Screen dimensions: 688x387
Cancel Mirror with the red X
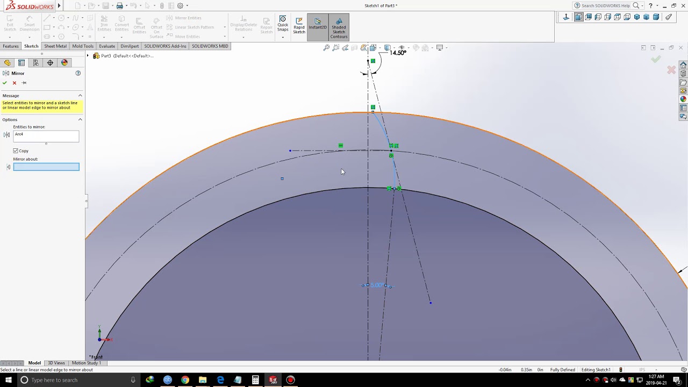point(15,83)
